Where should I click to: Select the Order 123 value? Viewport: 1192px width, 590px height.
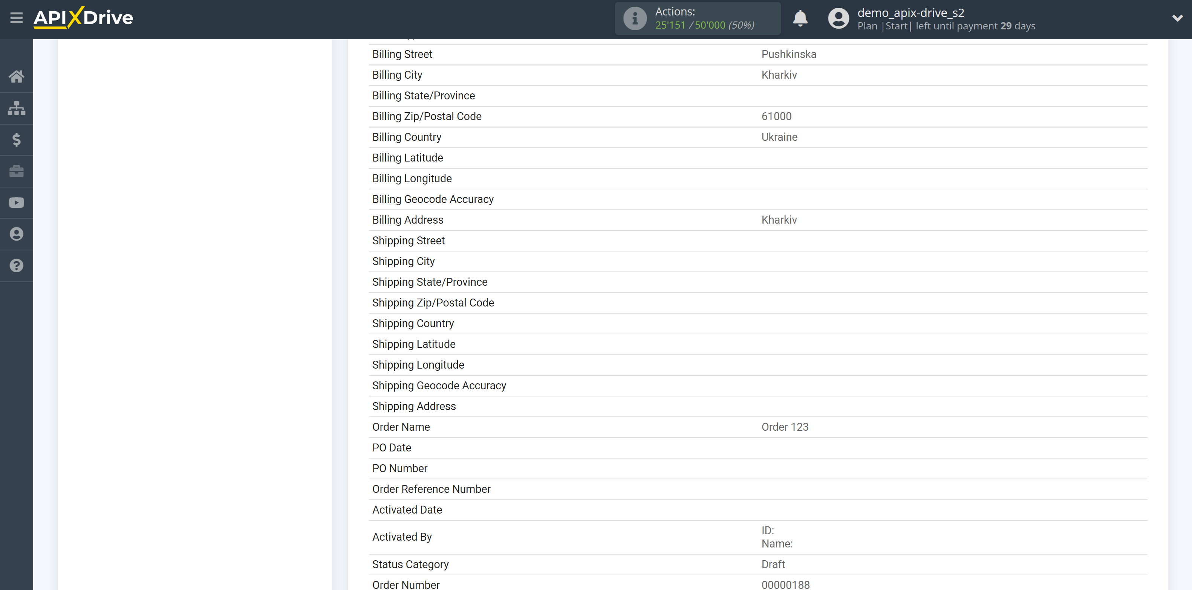[785, 427]
